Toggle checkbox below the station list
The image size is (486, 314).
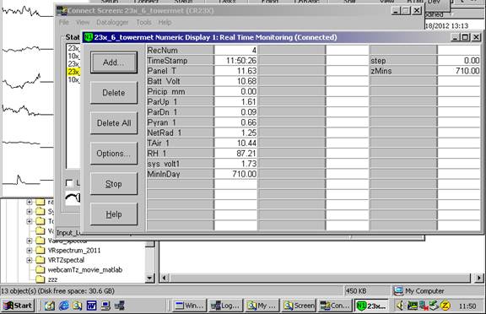tap(69, 183)
